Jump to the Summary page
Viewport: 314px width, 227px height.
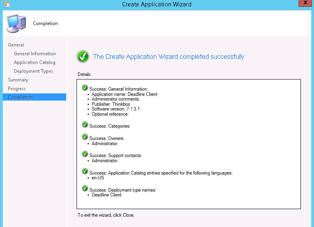(18, 80)
